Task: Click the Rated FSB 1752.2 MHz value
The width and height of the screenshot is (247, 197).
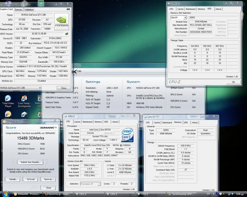Action: 90,175
